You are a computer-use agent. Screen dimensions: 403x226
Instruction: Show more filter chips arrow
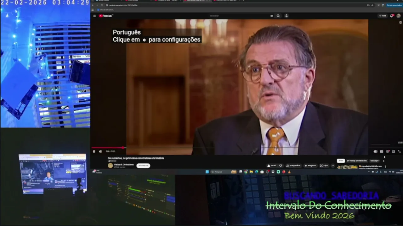click(383, 161)
